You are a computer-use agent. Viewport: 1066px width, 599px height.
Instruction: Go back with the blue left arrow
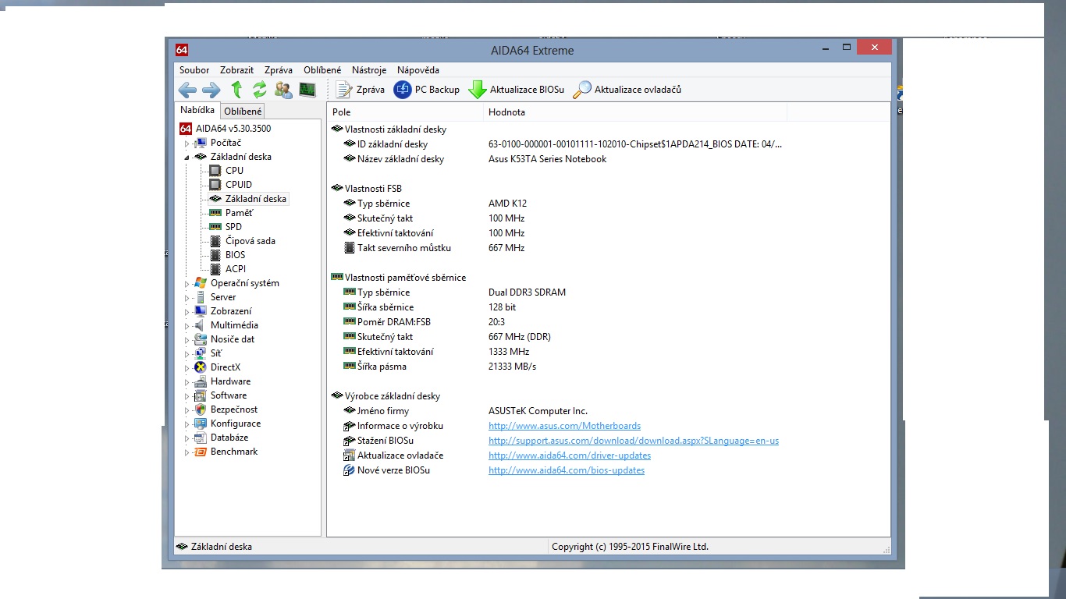tap(187, 90)
